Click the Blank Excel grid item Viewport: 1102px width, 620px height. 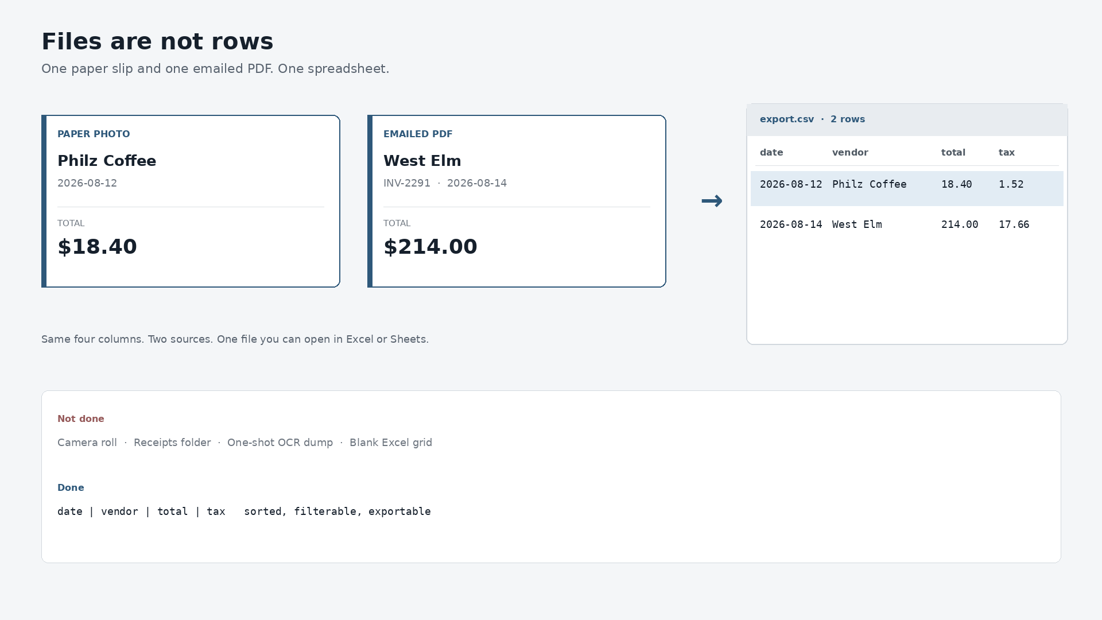391,443
